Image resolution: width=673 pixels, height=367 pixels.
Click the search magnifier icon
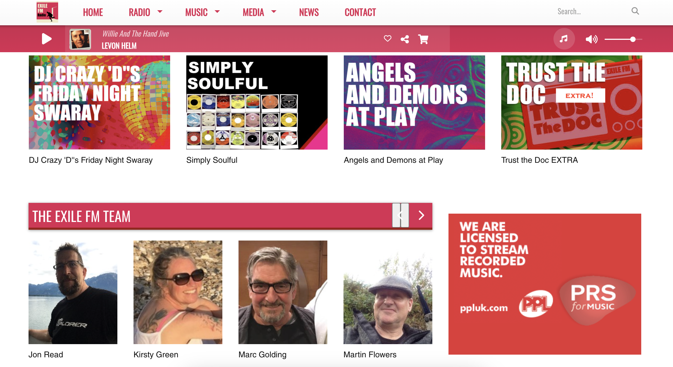tap(635, 11)
